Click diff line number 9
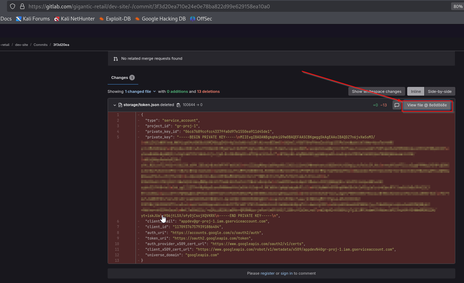The image size is (464, 283). 118,238
